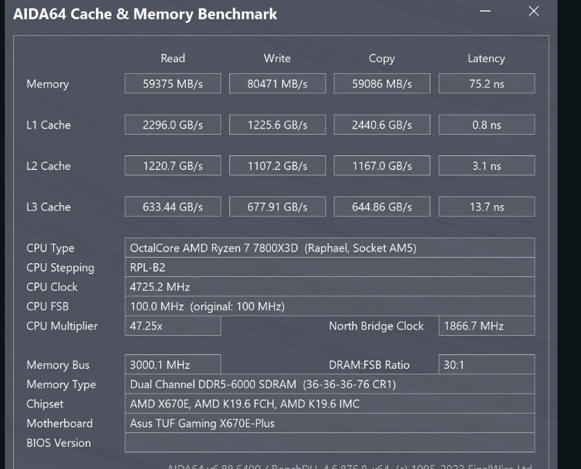Select the L1 Cache Read value
The image size is (581, 469).
point(173,125)
